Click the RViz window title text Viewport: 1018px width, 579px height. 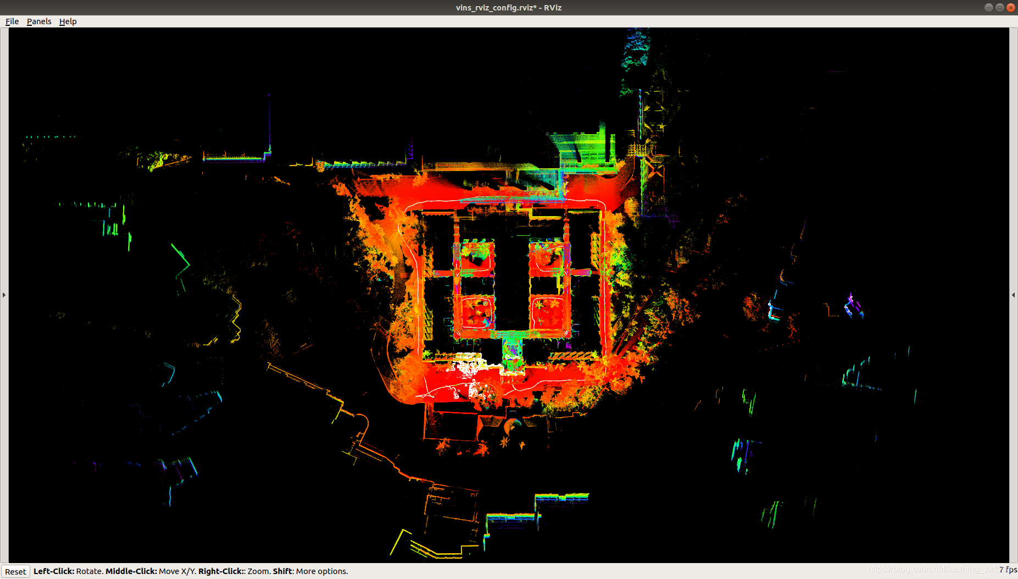pyautogui.click(x=509, y=7)
